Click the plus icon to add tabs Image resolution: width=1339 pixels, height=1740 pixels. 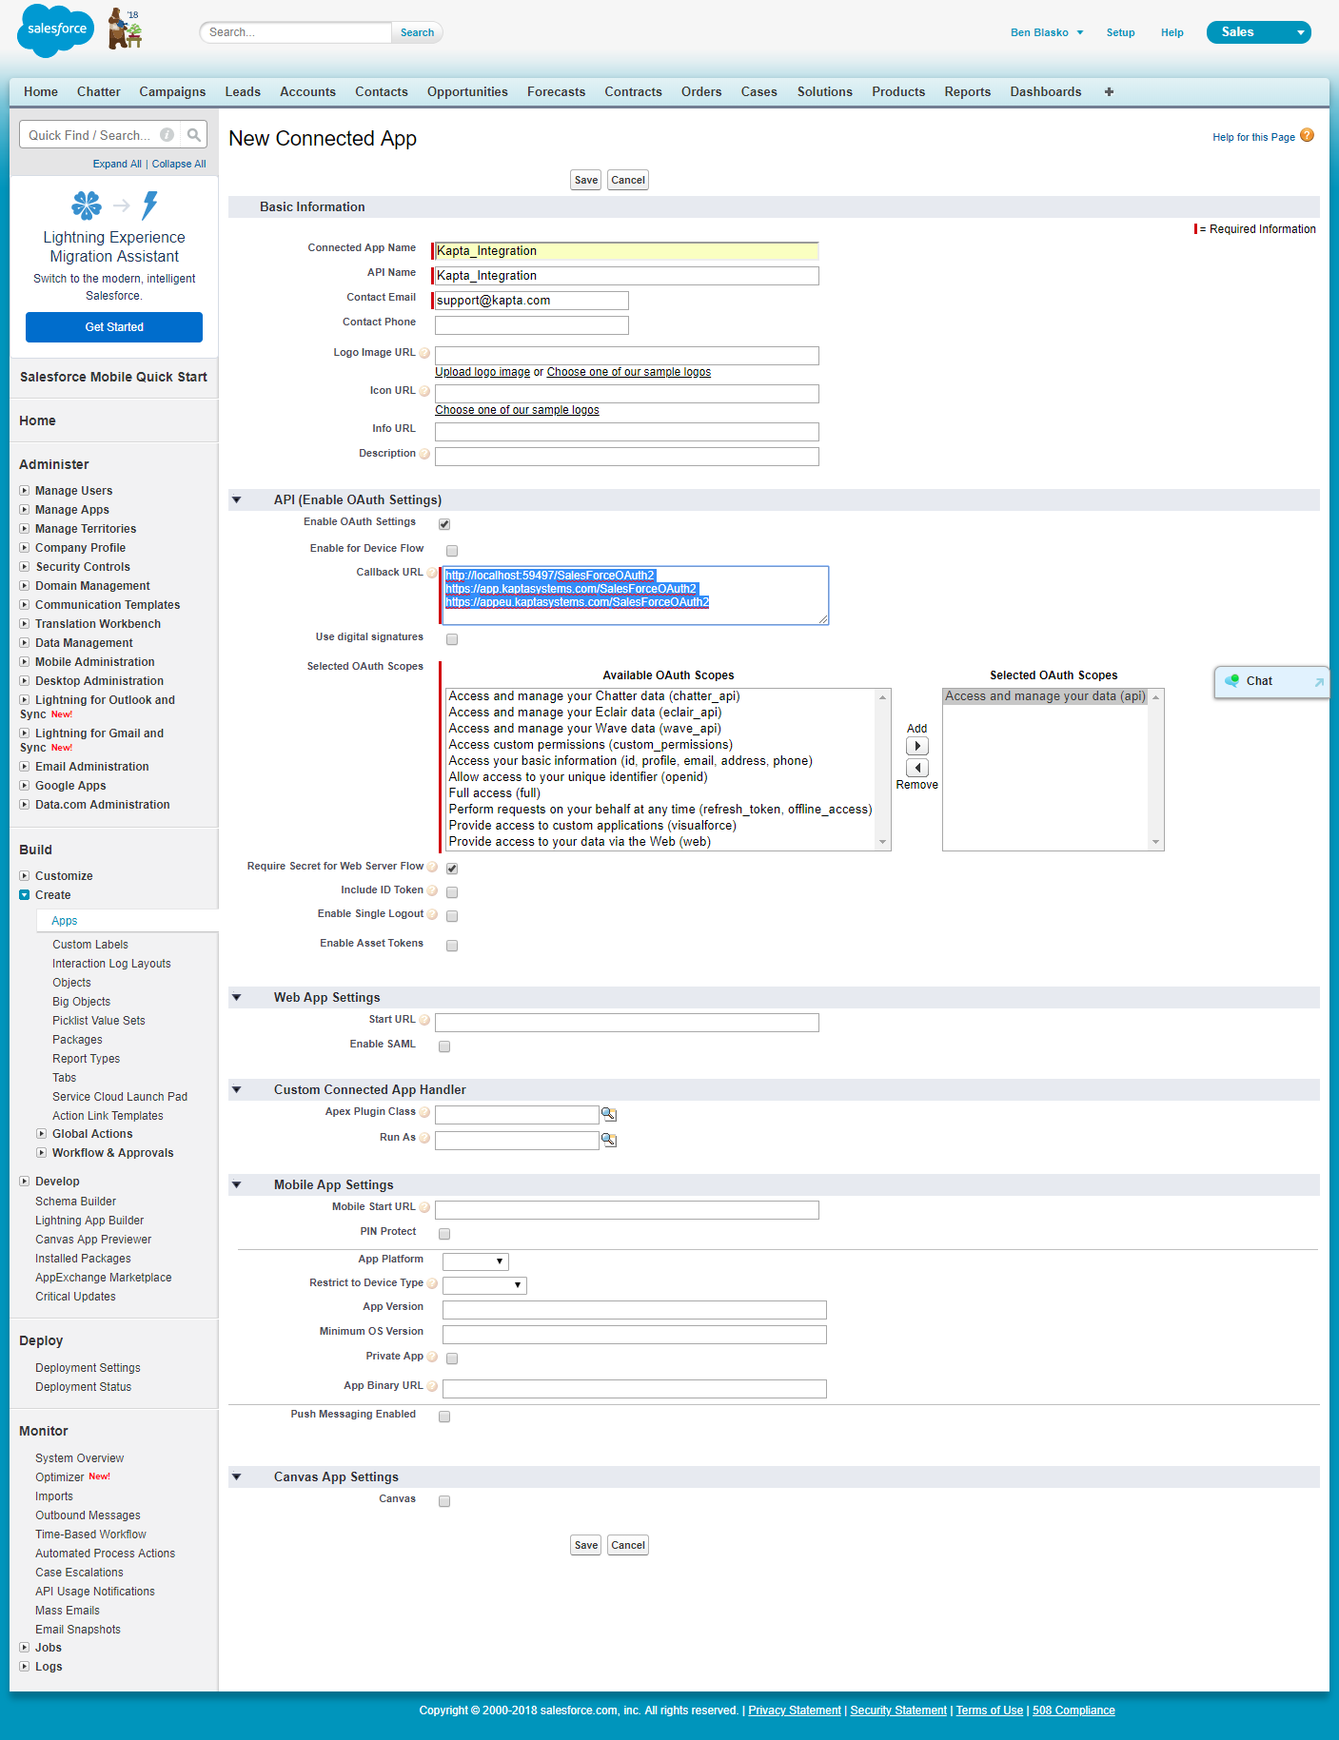click(1109, 92)
